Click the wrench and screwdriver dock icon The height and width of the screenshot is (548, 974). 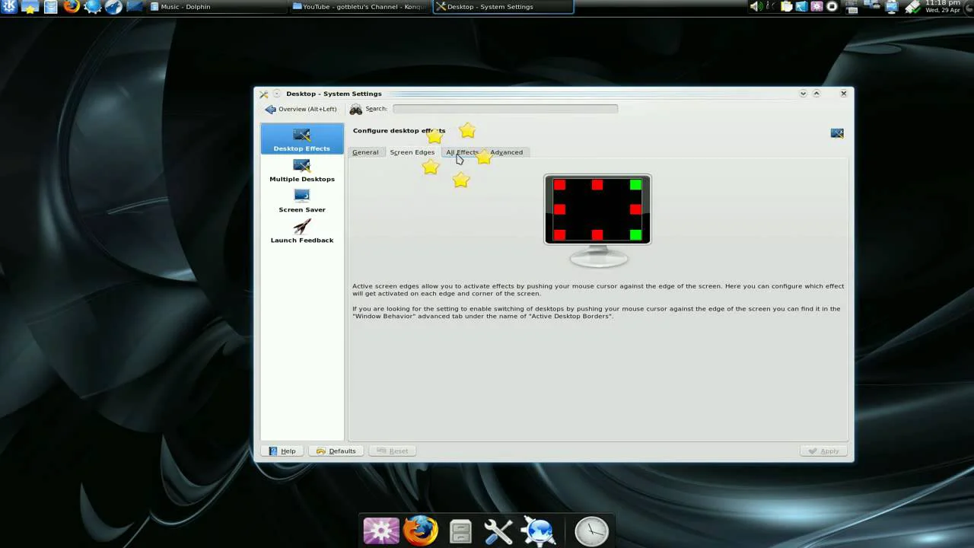tap(498, 530)
